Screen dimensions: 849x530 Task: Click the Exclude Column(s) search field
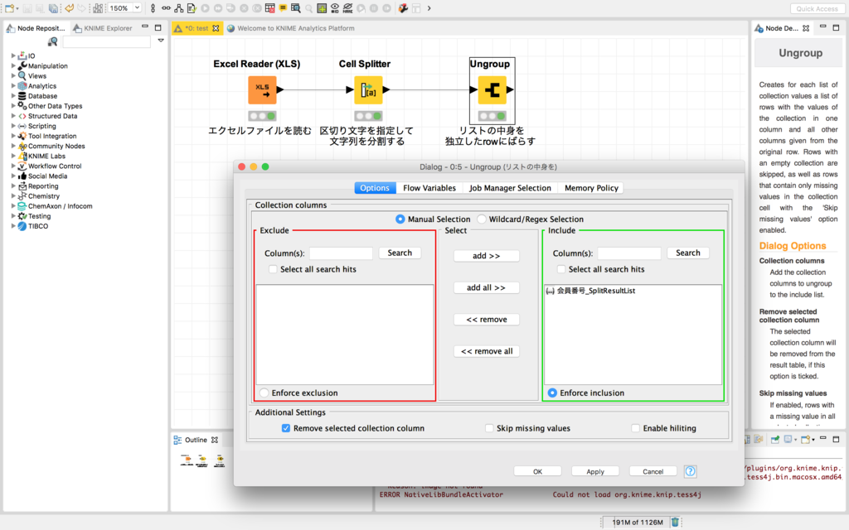pos(341,253)
